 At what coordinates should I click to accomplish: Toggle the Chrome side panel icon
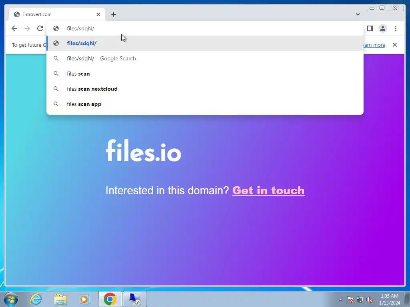point(370,28)
